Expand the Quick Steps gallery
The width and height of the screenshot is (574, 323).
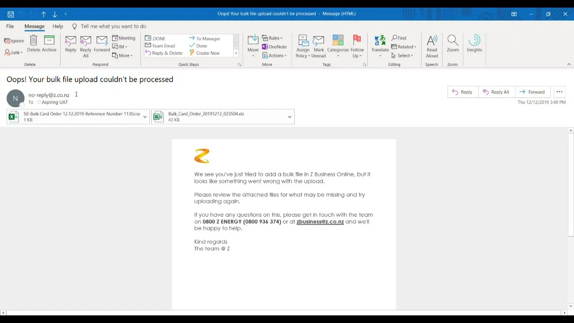pos(236,54)
